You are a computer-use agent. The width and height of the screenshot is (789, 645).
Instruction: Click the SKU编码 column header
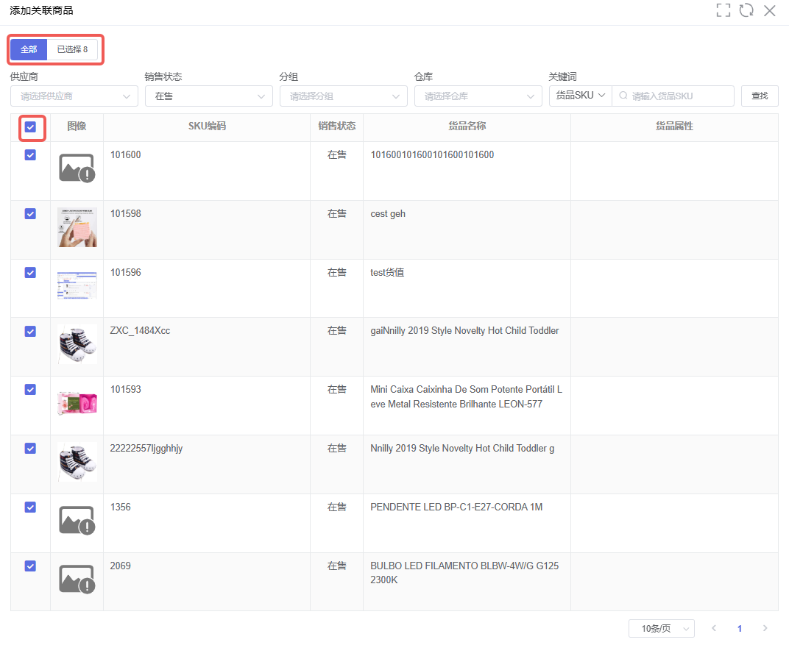pyautogui.click(x=207, y=126)
